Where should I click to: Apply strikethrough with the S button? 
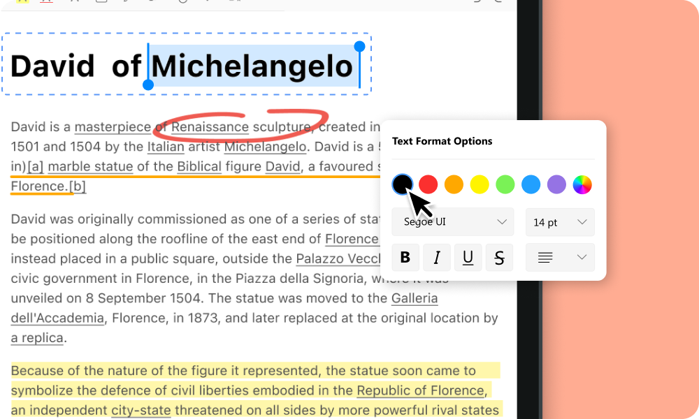[x=499, y=258]
